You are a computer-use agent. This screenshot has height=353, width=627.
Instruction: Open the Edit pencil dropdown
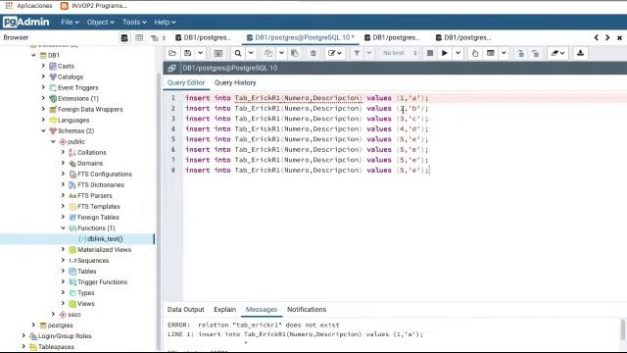334,53
